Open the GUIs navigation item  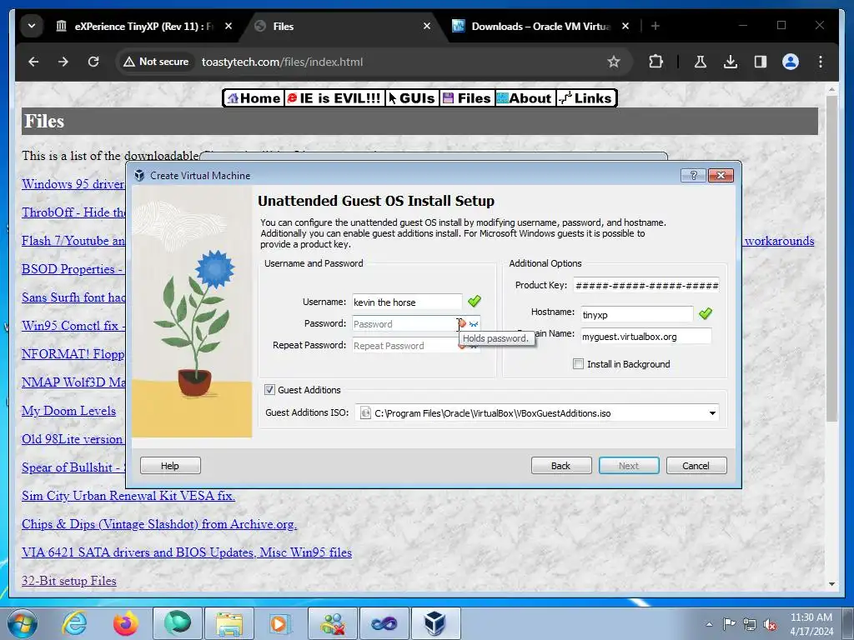(412, 98)
